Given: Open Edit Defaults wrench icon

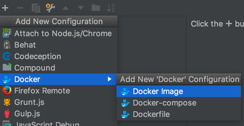Looking at the screenshot, I should pos(50,8).
